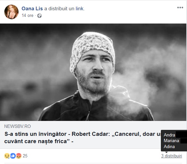Image resolution: width=187 pixels, height=164 pixels.
Task: Open the black-and-white article preview photo
Action: point(93,72)
